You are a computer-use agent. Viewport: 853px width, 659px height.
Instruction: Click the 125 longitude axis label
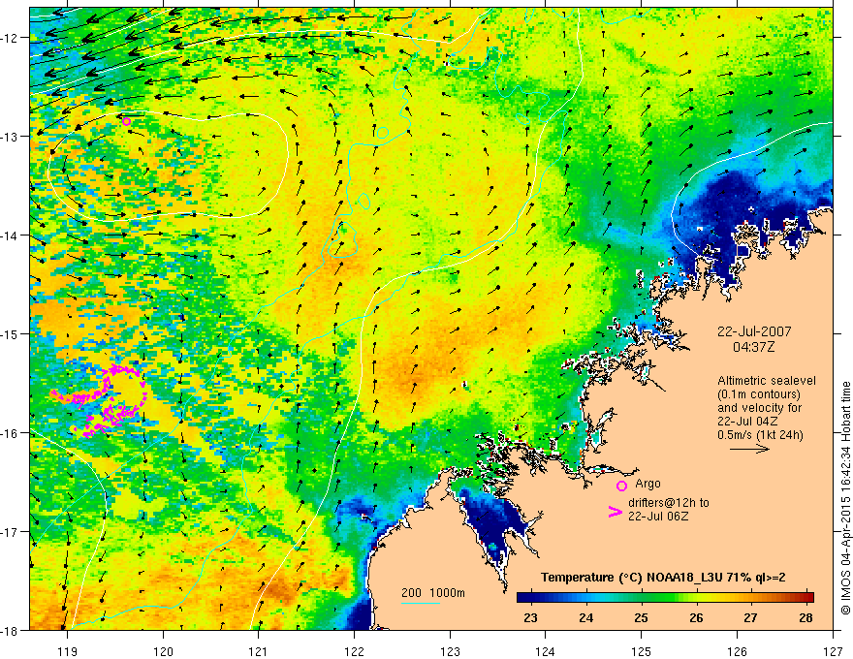(642, 651)
